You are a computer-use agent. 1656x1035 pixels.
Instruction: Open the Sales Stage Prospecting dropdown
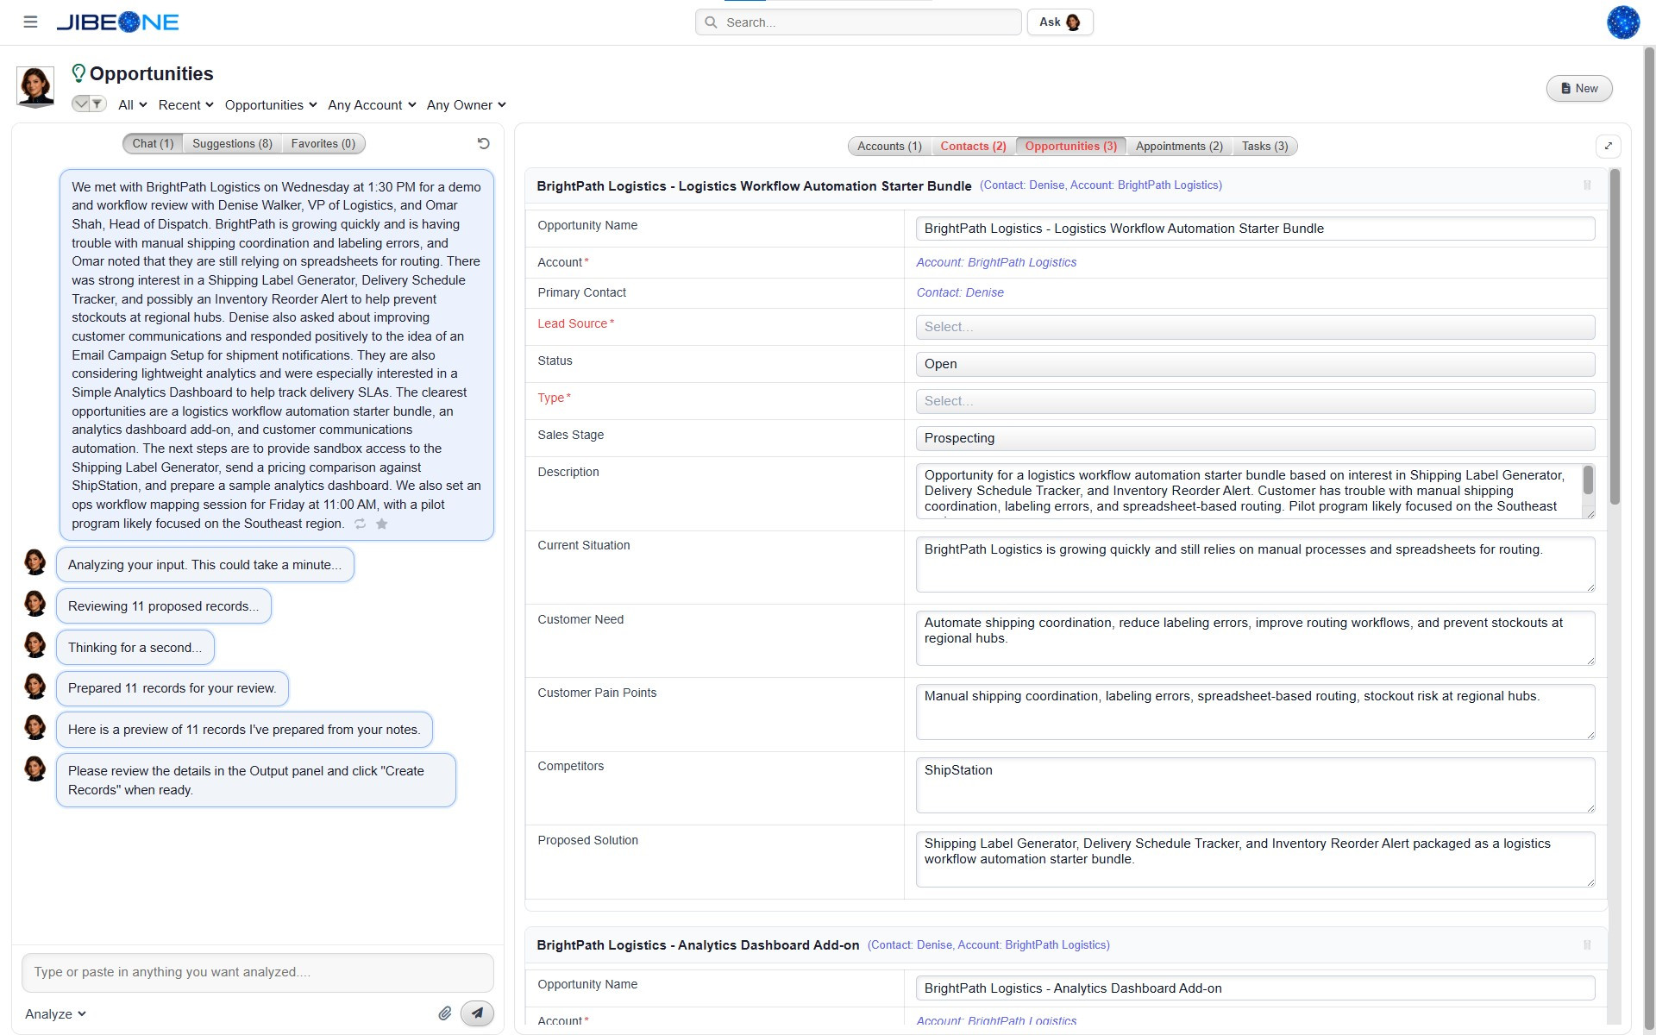point(1255,438)
